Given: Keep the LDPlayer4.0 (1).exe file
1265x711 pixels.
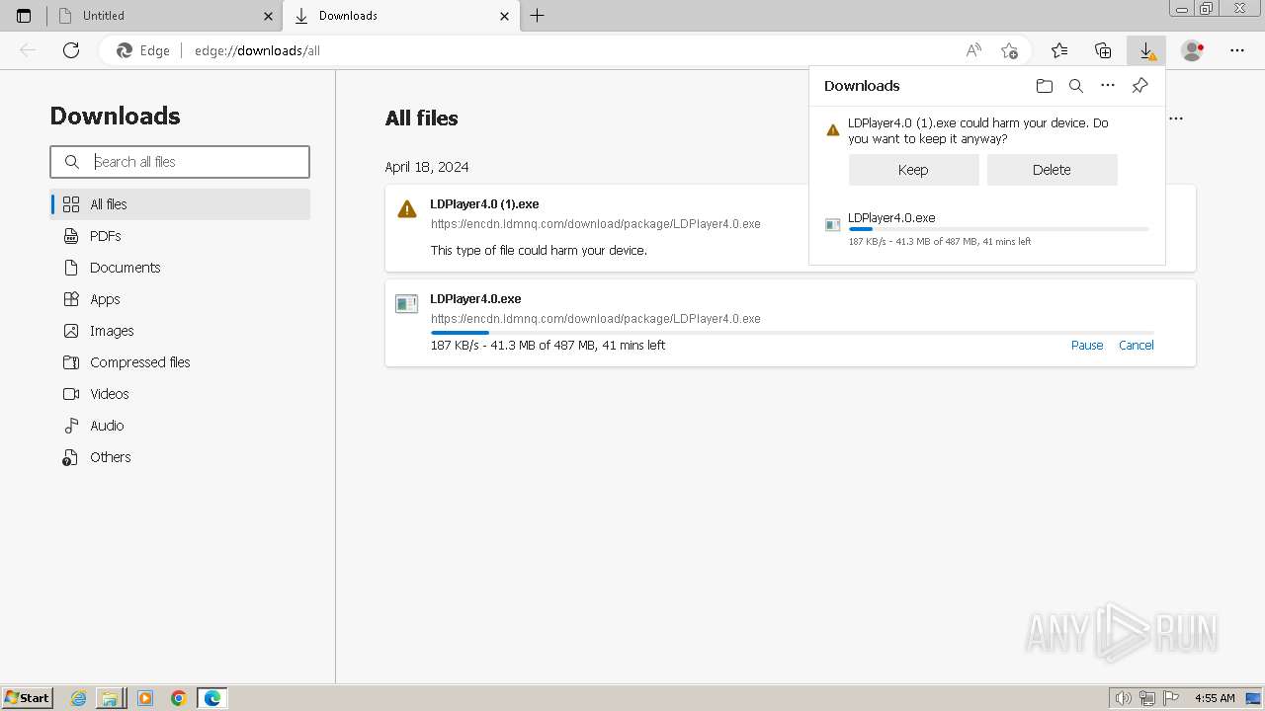Looking at the screenshot, I should click(913, 170).
